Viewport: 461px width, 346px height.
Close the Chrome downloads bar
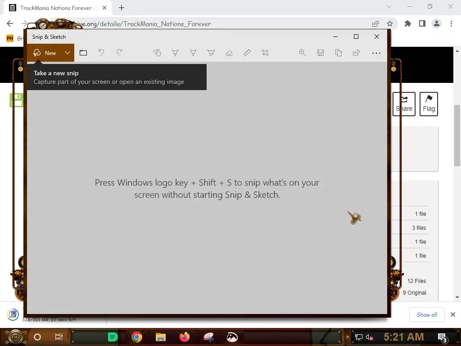pyautogui.click(x=453, y=314)
